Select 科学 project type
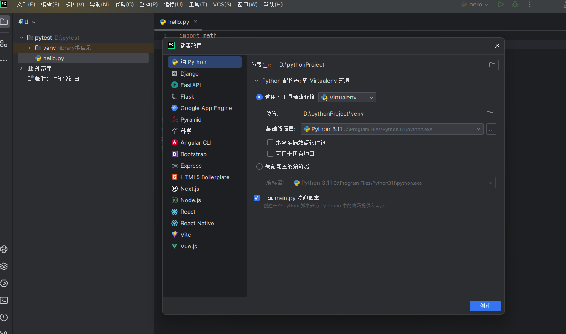This screenshot has height=334, width=566. click(204, 131)
